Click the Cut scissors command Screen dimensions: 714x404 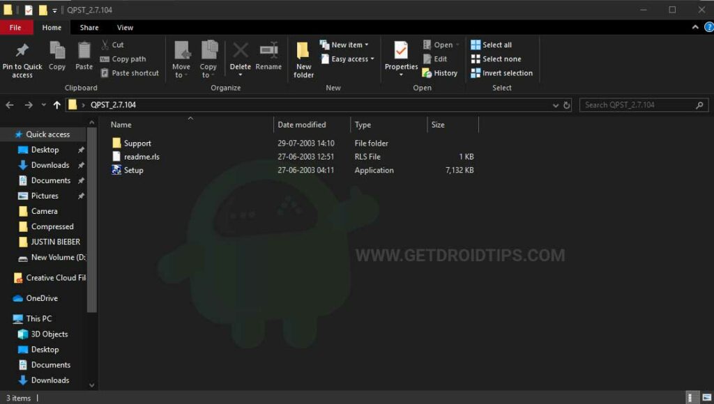pos(112,45)
